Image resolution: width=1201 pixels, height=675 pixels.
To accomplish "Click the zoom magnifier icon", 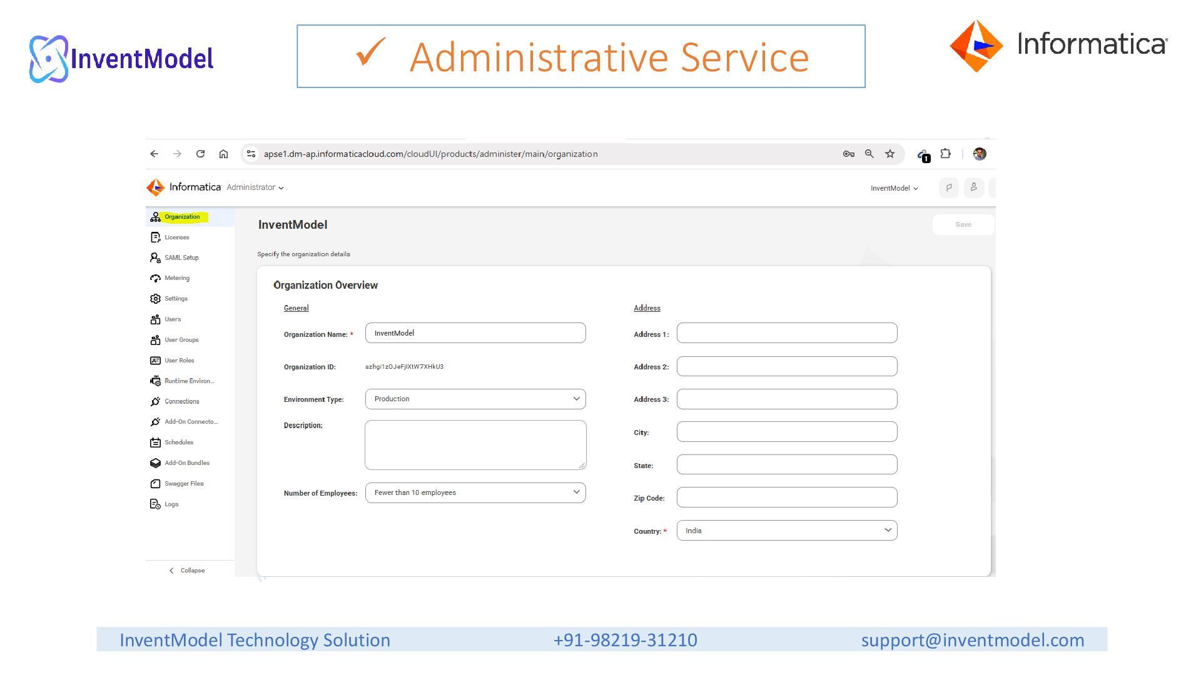I will coord(869,154).
